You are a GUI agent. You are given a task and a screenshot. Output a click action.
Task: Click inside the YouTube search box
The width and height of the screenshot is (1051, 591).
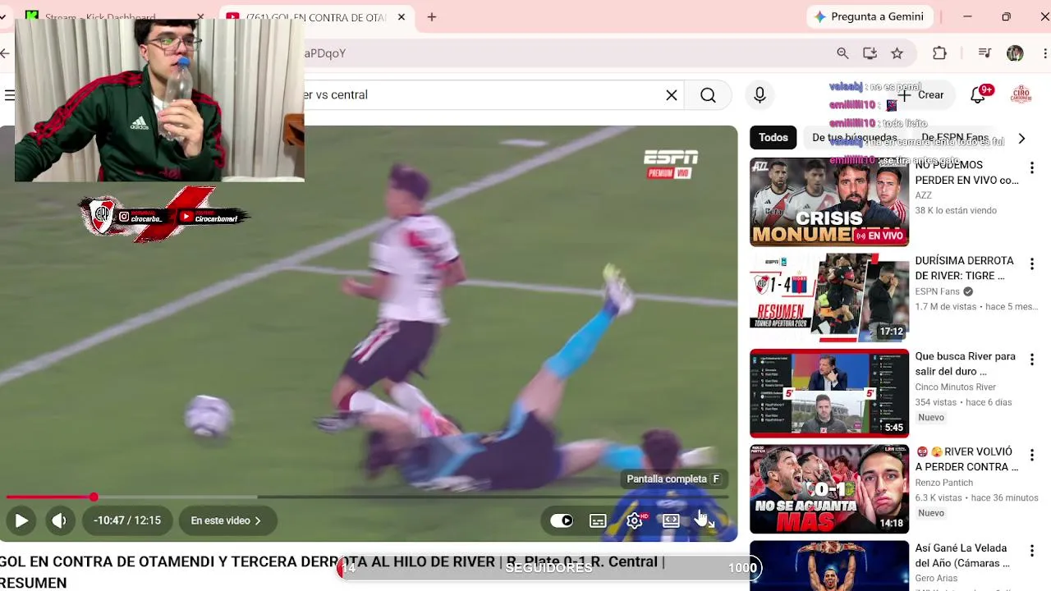click(484, 95)
